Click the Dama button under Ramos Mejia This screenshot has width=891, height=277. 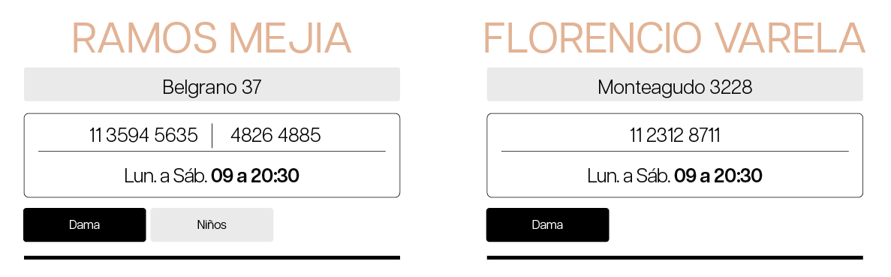tap(85, 224)
